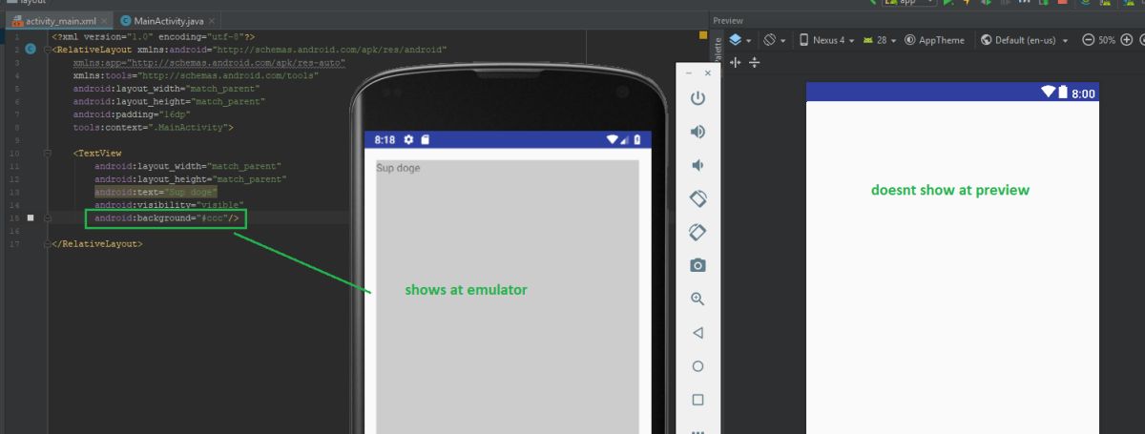
Task: Open the Nexus 4 device dropdown
Action: click(826, 40)
